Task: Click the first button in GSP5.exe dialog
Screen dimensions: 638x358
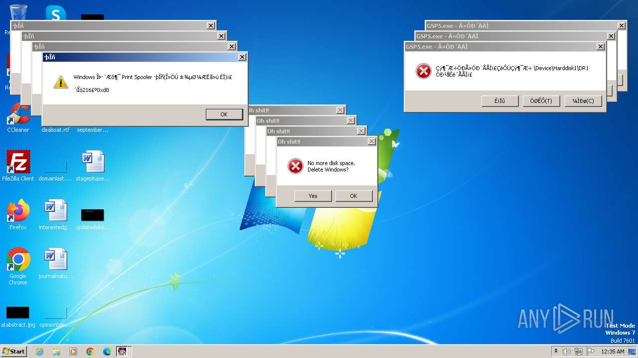Action: 499,101
